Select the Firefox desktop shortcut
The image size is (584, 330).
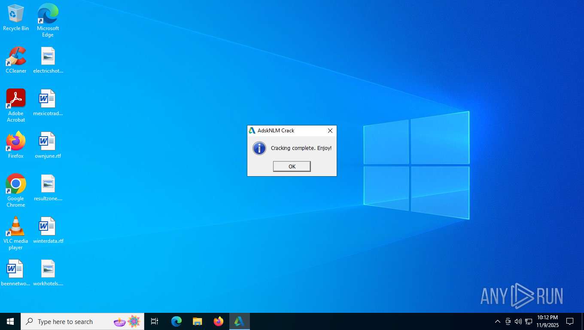pyautogui.click(x=16, y=145)
